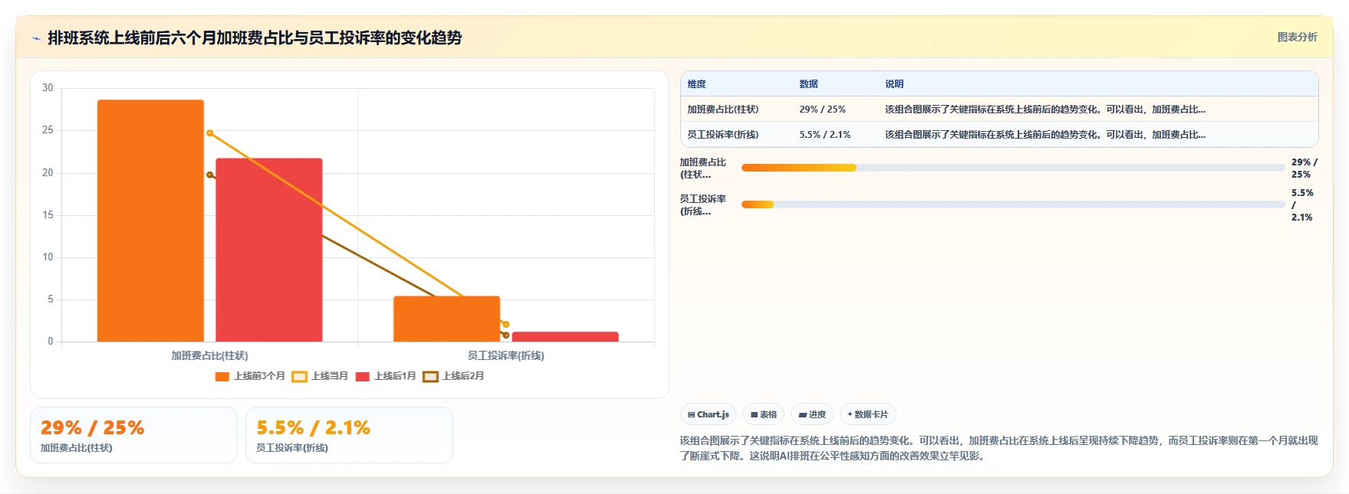Click the description paragraph starting 该组合图展示了 under tags

click(999, 448)
